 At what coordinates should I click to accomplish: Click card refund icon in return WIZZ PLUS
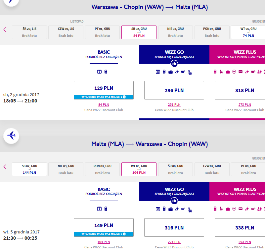click(241, 209)
